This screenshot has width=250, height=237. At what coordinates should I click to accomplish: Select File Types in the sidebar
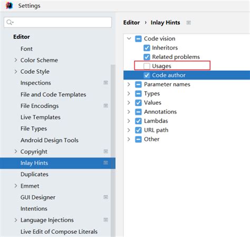(34, 129)
